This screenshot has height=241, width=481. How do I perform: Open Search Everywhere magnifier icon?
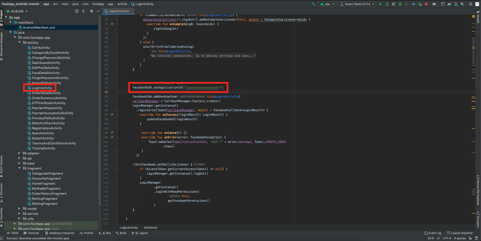pos(471,4)
